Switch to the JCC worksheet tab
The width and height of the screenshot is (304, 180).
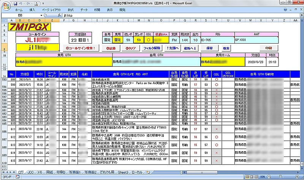point(31,172)
